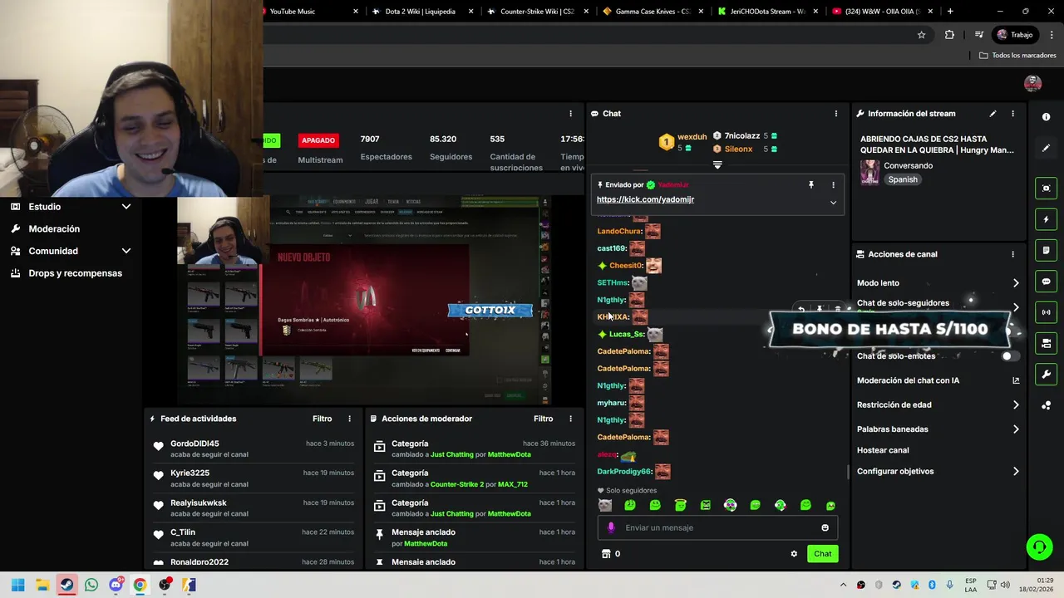
Task: Open emoji picker in message box
Action: [825, 527]
